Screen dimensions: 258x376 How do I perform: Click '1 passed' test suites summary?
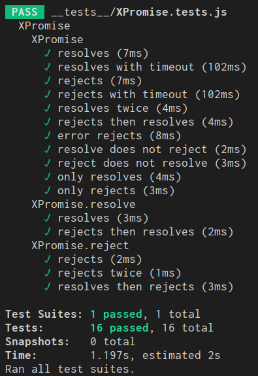point(116,315)
